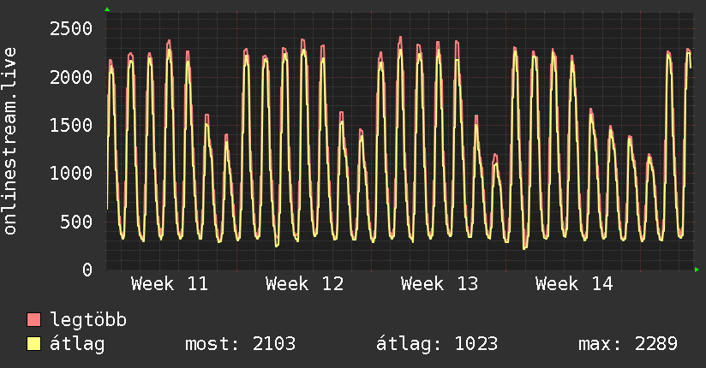
Task: Click the Week 11 axis label
Action: [170, 284]
